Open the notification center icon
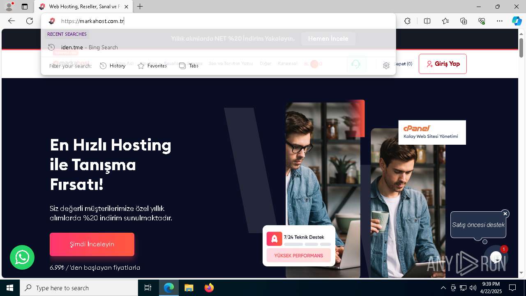The image size is (526, 296). coord(512,288)
